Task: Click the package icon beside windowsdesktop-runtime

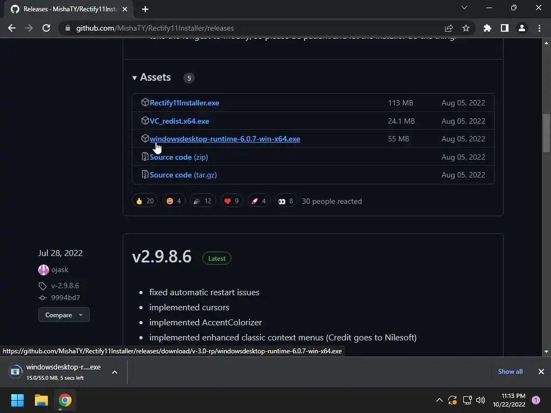Action: [145, 138]
